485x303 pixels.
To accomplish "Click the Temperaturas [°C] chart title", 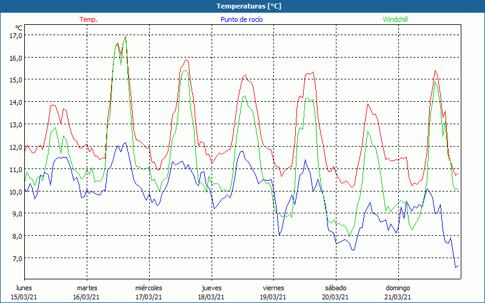I will coord(249,6).
